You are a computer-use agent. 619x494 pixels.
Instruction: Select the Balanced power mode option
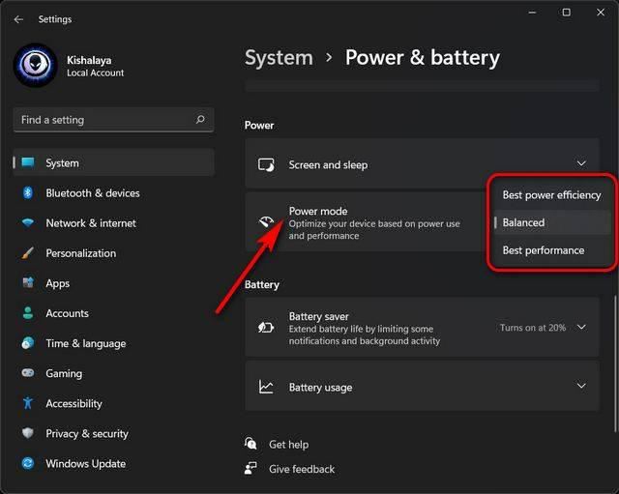pos(523,222)
